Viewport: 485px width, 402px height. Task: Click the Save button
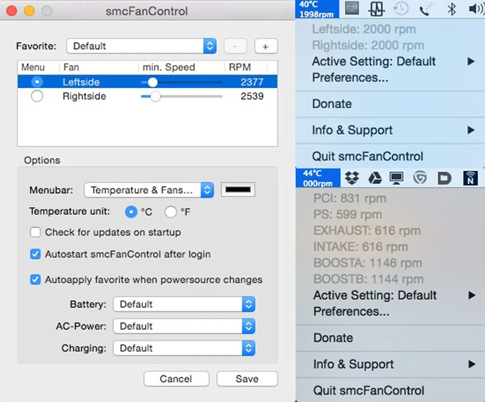(x=247, y=379)
